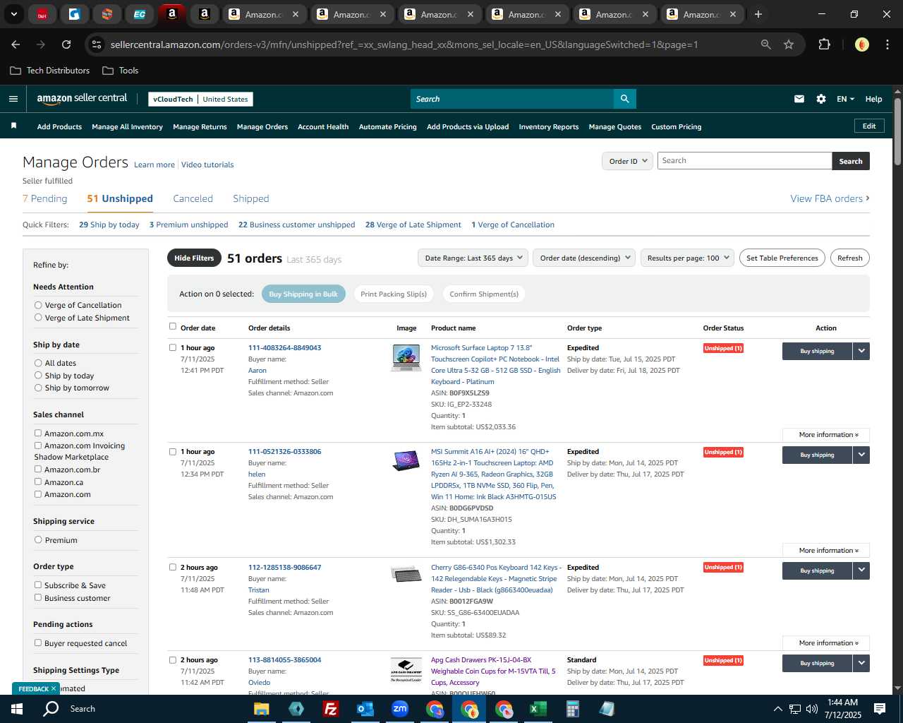Click the Windows Start button
903x723 pixels.
[17, 709]
